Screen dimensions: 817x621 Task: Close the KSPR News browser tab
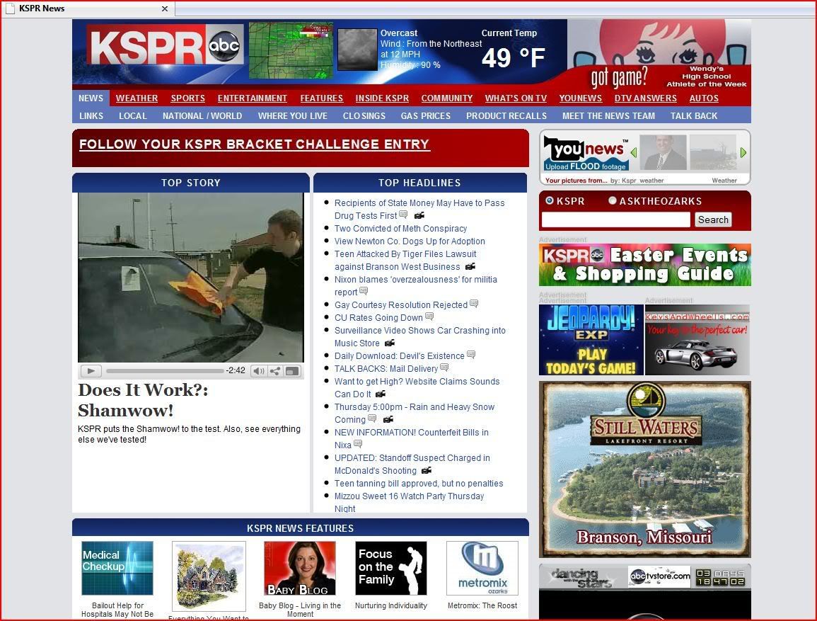[165, 8]
